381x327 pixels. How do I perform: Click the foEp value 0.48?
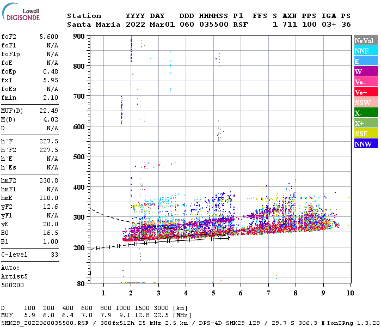point(51,71)
